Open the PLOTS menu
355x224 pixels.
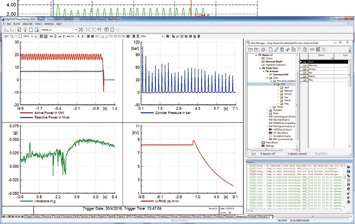pyautogui.click(x=17, y=24)
